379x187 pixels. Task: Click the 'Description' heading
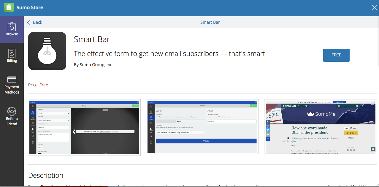[46, 175]
